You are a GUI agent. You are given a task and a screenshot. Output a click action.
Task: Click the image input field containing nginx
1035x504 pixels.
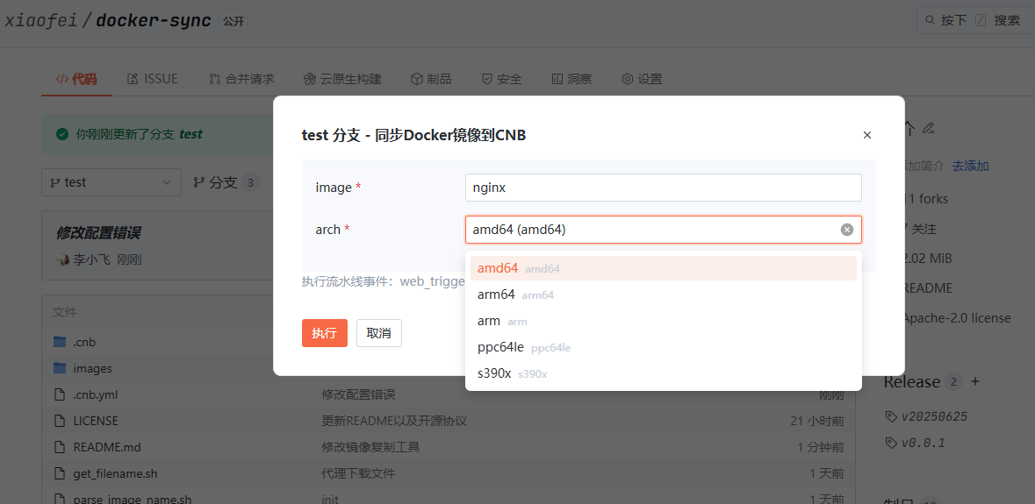coord(664,188)
